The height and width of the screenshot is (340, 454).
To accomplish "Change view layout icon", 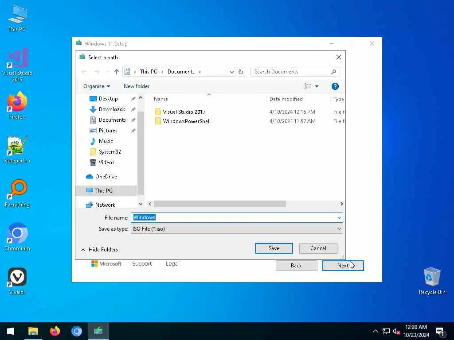I will coord(307,86).
